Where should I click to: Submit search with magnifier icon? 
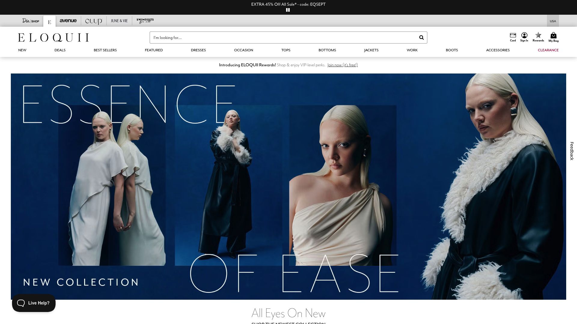[421, 37]
